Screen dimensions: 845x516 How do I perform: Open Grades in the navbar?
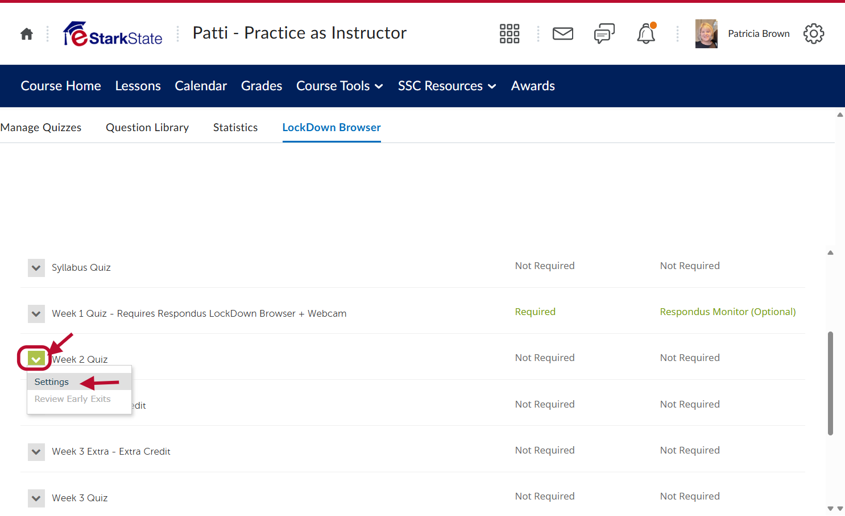point(262,86)
